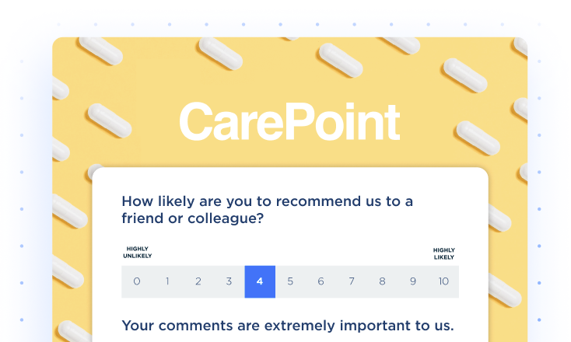Click the Highly Likely label

[444, 253]
